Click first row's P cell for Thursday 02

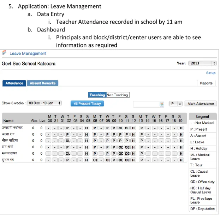point(67,128)
